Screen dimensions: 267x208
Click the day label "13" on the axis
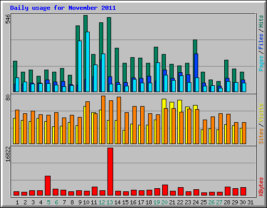[110, 202]
